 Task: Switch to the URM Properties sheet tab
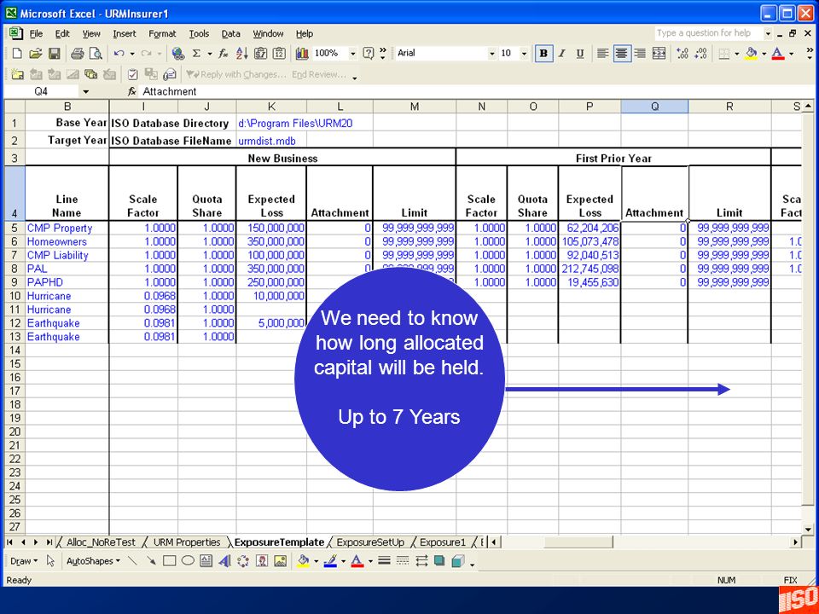(x=187, y=542)
